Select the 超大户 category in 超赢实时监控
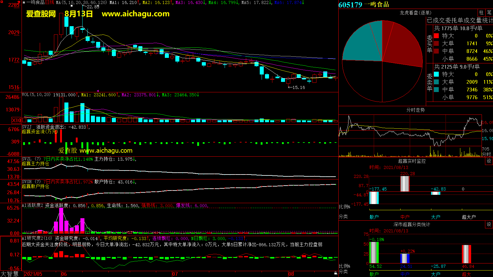Image resolution: width=493 pixels, height=277 pixels. coord(469,217)
